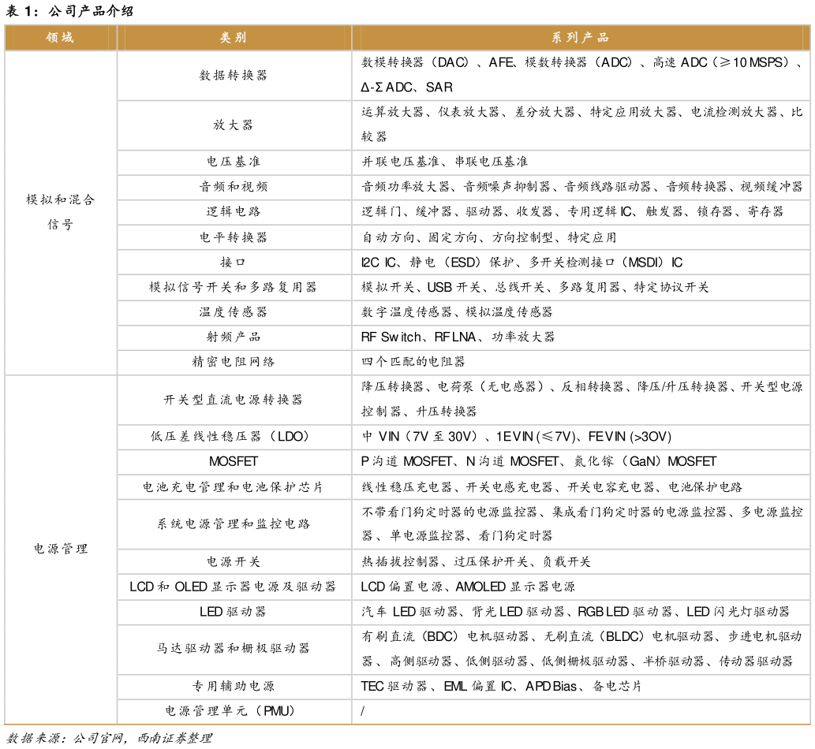Image resolution: width=815 pixels, height=749 pixels.
Task: Click the 射频产品 category cell
Action: coord(234,337)
